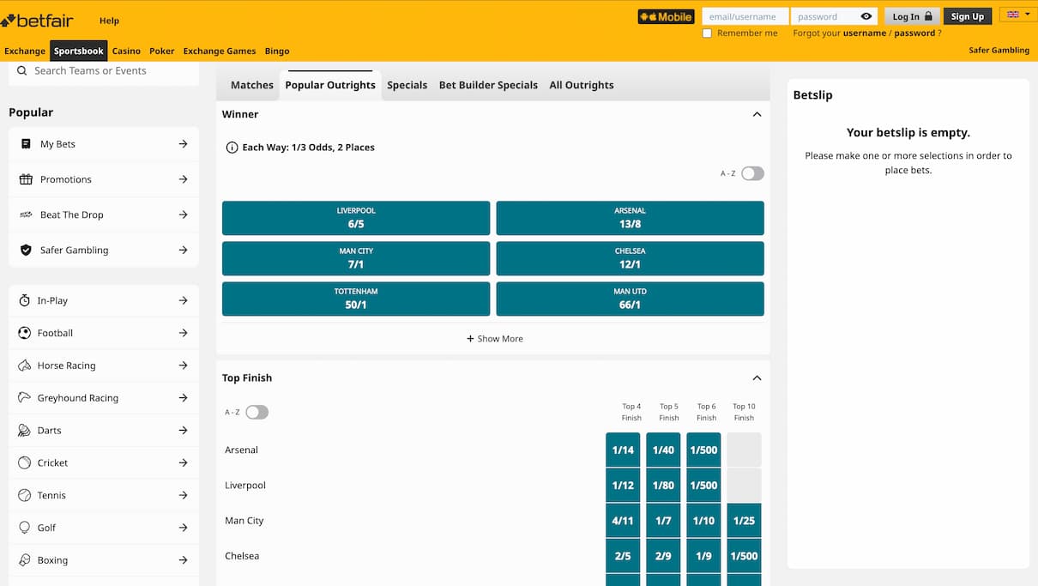Pick Man City Top 10 Finish at 1/25
This screenshot has height=586, width=1038.
click(744, 521)
